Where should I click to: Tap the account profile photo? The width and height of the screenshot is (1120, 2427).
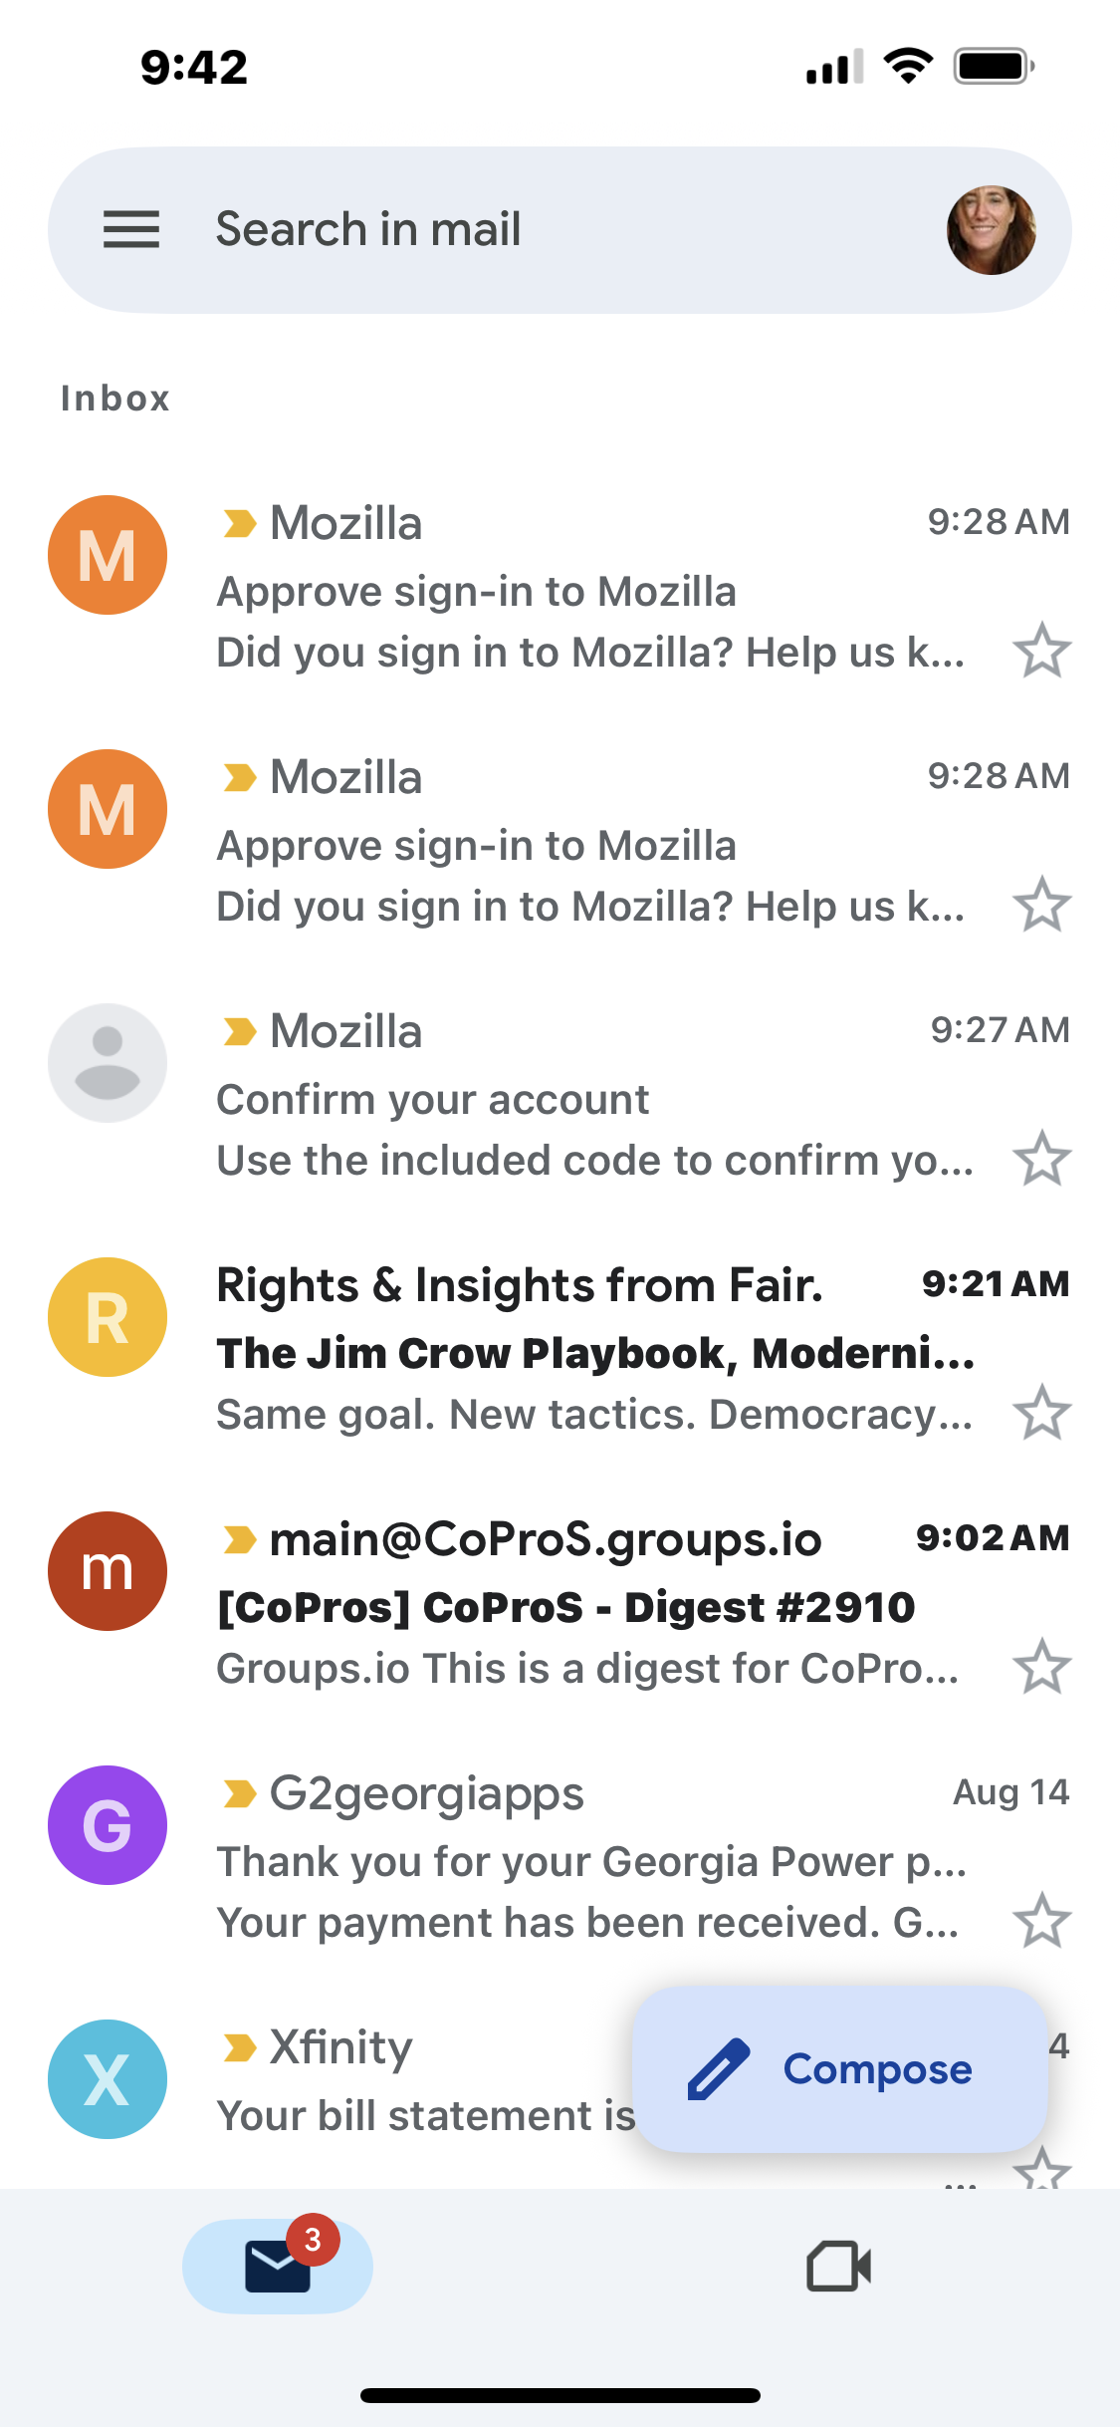pyautogui.click(x=991, y=230)
